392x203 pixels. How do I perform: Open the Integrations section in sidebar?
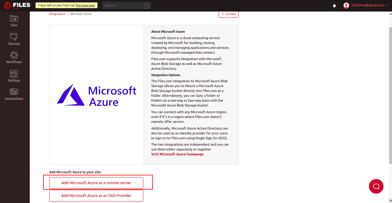click(14, 94)
